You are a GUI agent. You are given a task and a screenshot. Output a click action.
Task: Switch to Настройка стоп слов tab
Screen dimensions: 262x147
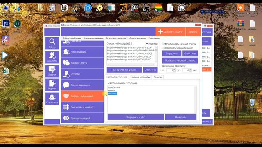(x=117, y=77)
